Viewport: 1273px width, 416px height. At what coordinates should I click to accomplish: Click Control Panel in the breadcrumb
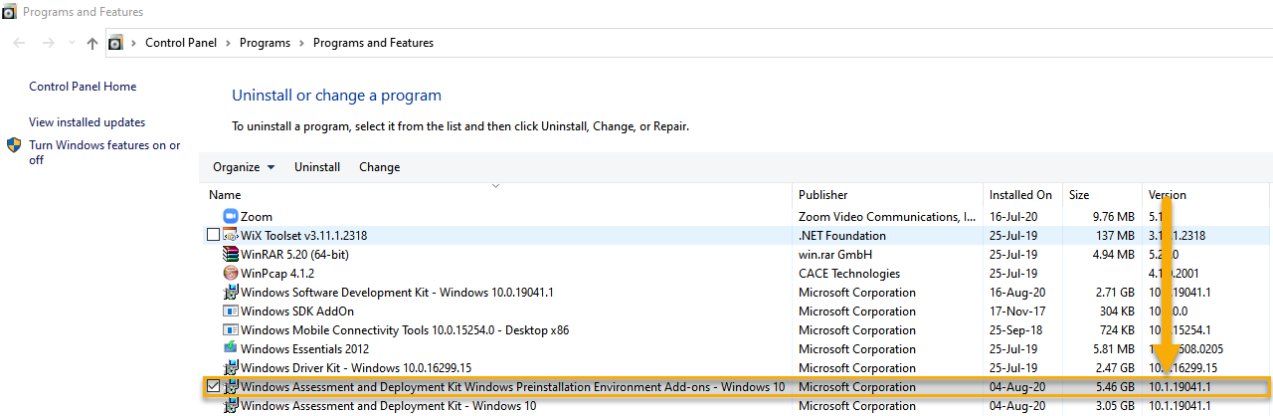181,43
